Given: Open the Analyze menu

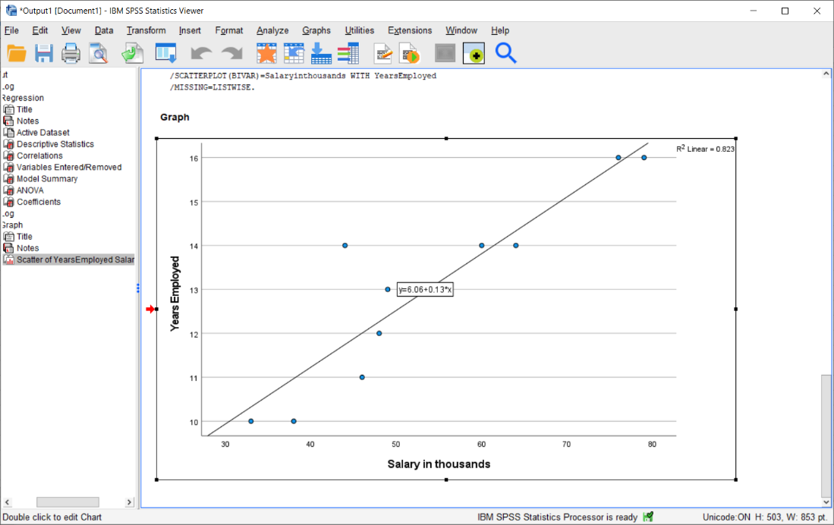Looking at the screenshot, I should coord(272,30).
